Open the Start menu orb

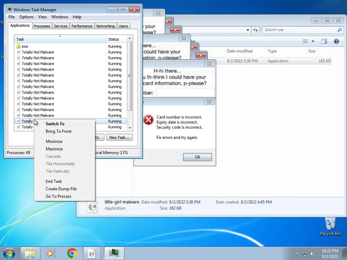click(9, 253)
